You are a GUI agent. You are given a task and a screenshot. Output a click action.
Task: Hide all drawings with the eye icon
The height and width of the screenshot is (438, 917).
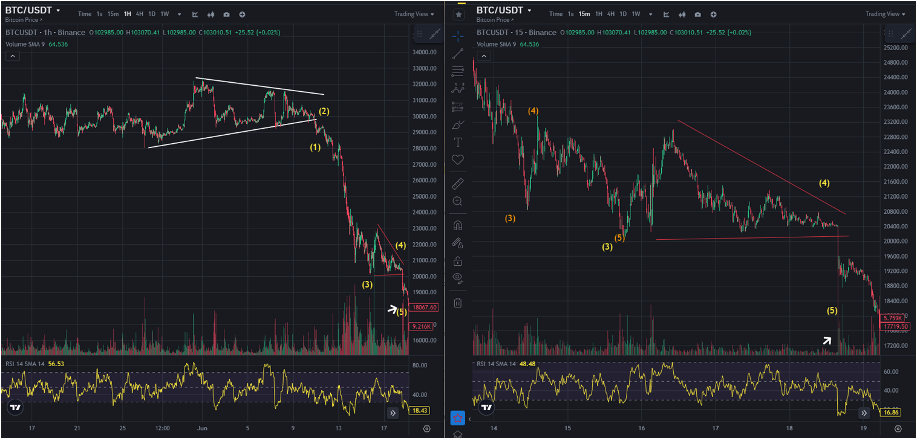[x=458, y=278]
